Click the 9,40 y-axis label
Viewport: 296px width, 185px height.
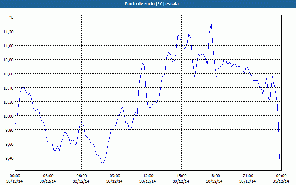(10, 158)
